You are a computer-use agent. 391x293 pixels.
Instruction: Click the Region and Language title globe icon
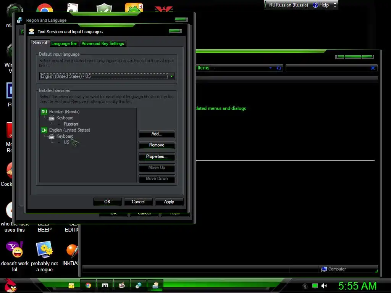[x=19, y=20]
